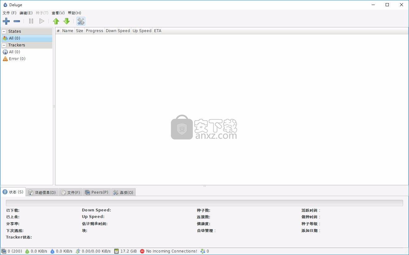Click the 17.2 GiB free space text
409x255 pixels.
tap(129, 251)
